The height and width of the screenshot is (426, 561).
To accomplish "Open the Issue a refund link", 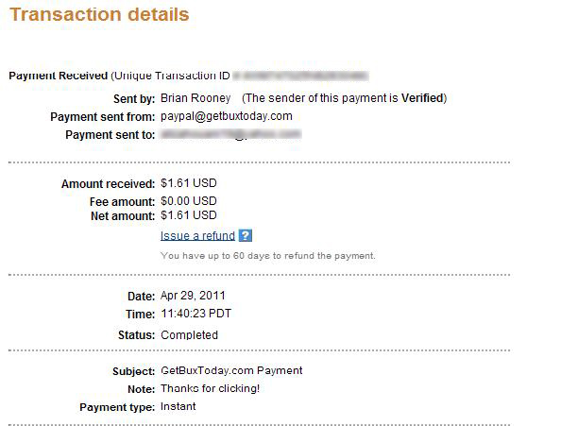I will [197, 236].
